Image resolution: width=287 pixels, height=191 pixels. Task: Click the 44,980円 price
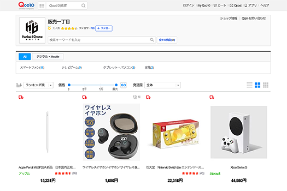click(x=239, y=181)
